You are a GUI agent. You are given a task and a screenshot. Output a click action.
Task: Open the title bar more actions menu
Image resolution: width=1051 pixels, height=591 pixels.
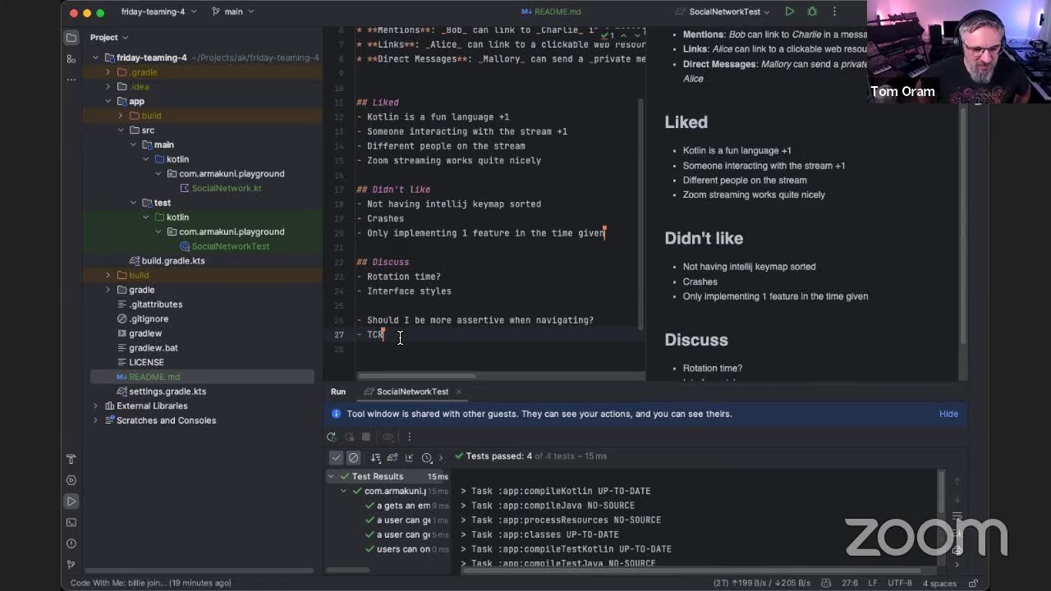point(834,11)
